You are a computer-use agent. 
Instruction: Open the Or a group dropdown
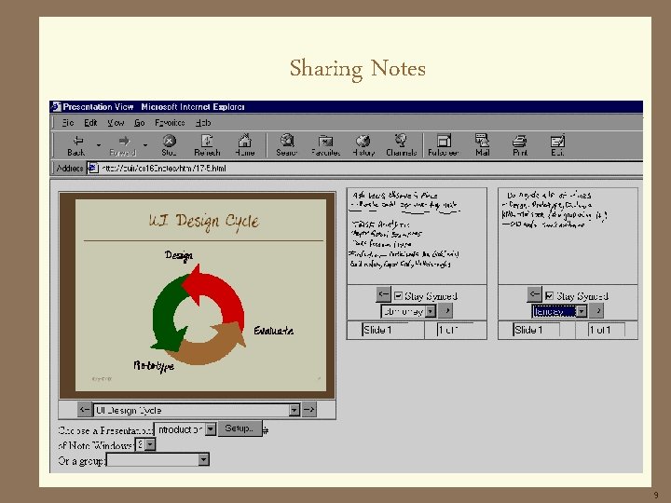pyautogui.click(x=157, y=460)
